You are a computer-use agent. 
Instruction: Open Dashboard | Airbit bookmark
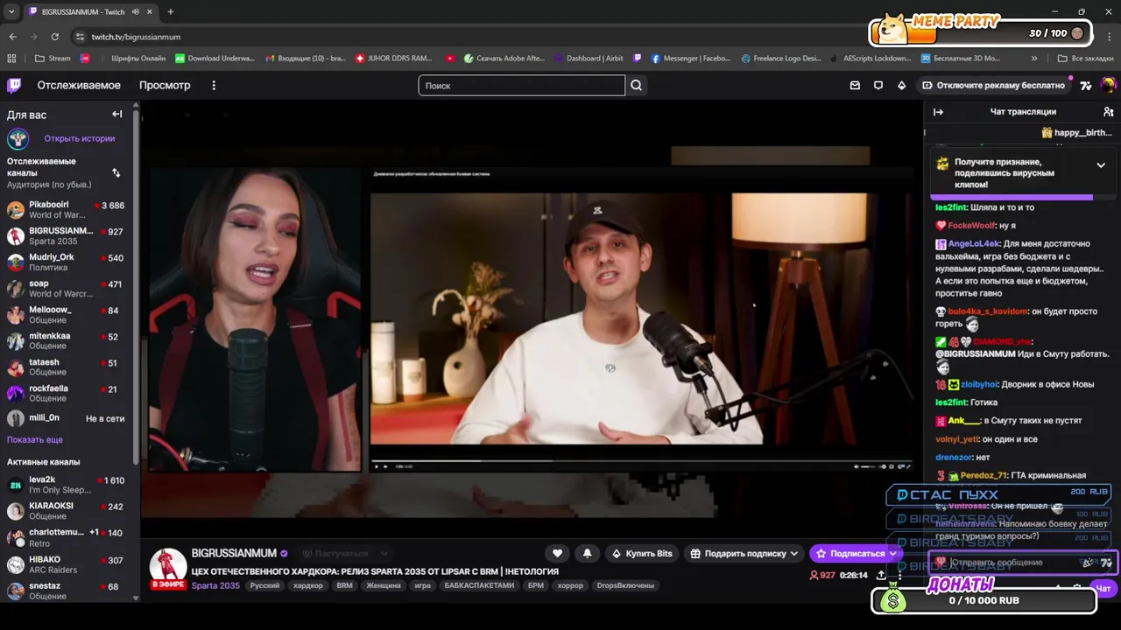point(589,59)
